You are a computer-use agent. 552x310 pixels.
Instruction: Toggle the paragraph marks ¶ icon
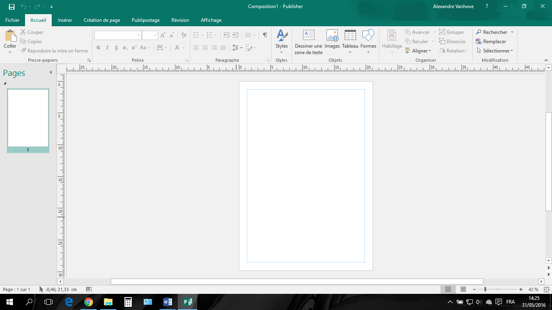coord(265,36)
